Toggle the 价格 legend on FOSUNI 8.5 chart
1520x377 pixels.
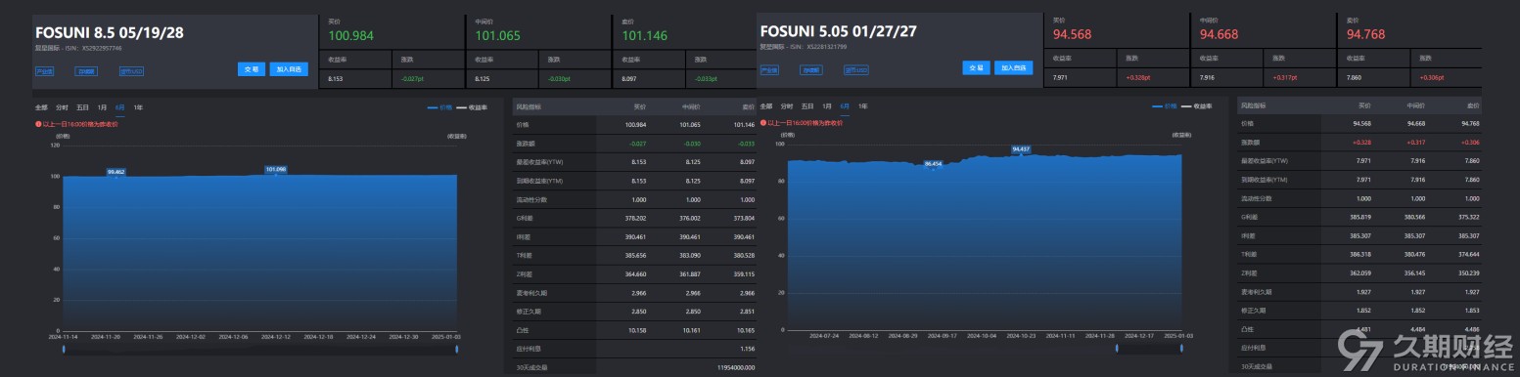(440, 106)
